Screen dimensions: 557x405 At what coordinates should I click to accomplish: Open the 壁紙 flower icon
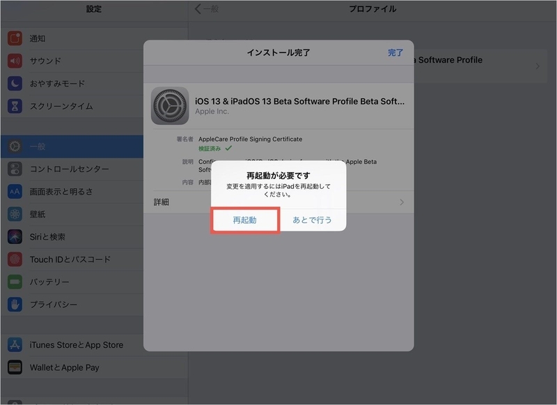point(15,214)
